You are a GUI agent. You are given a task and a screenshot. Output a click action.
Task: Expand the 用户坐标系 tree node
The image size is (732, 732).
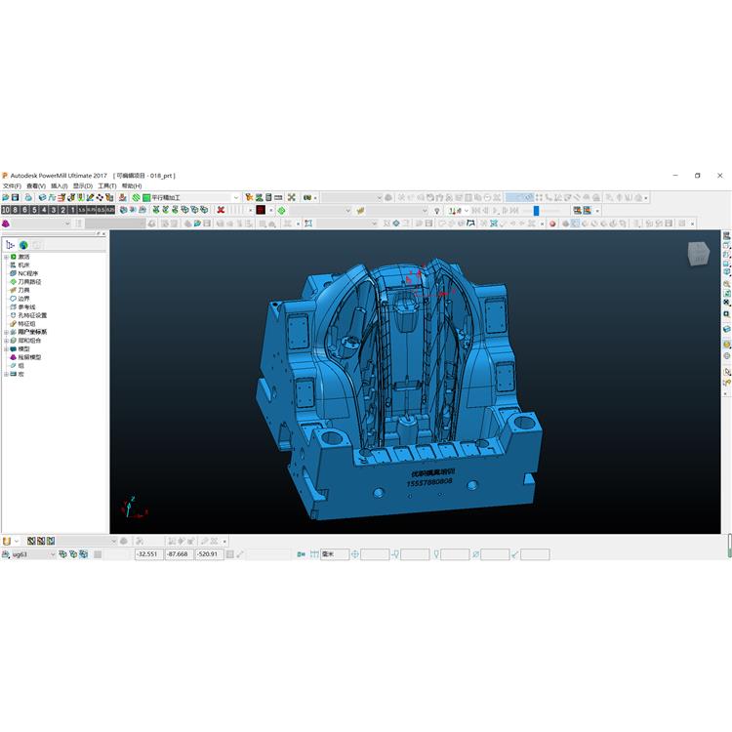pyautogui.click(x=6, y=332)
